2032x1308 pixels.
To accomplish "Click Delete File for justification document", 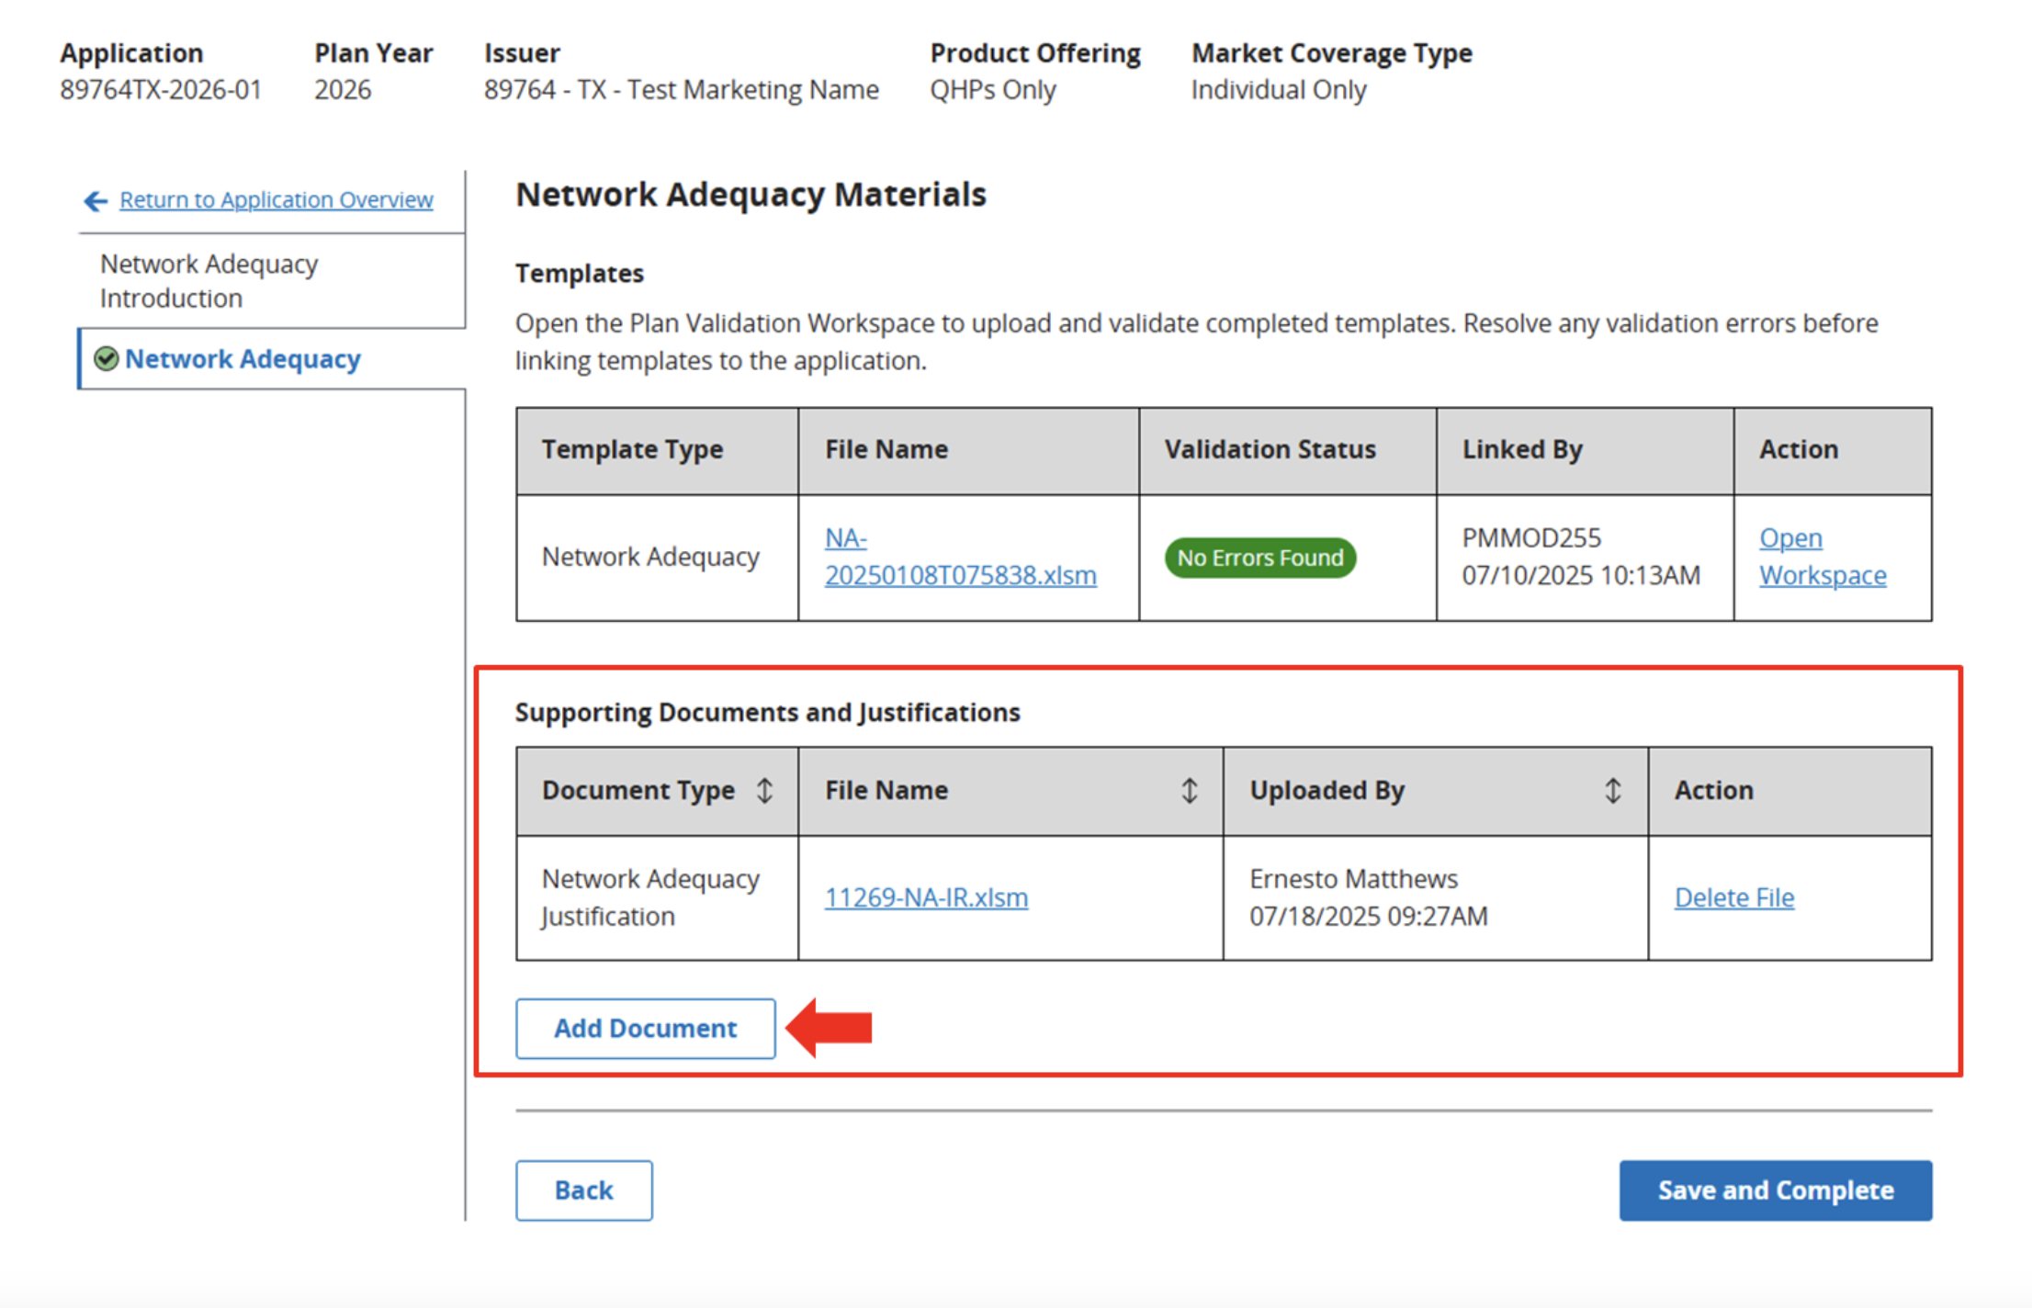I will click(1733, 897).
